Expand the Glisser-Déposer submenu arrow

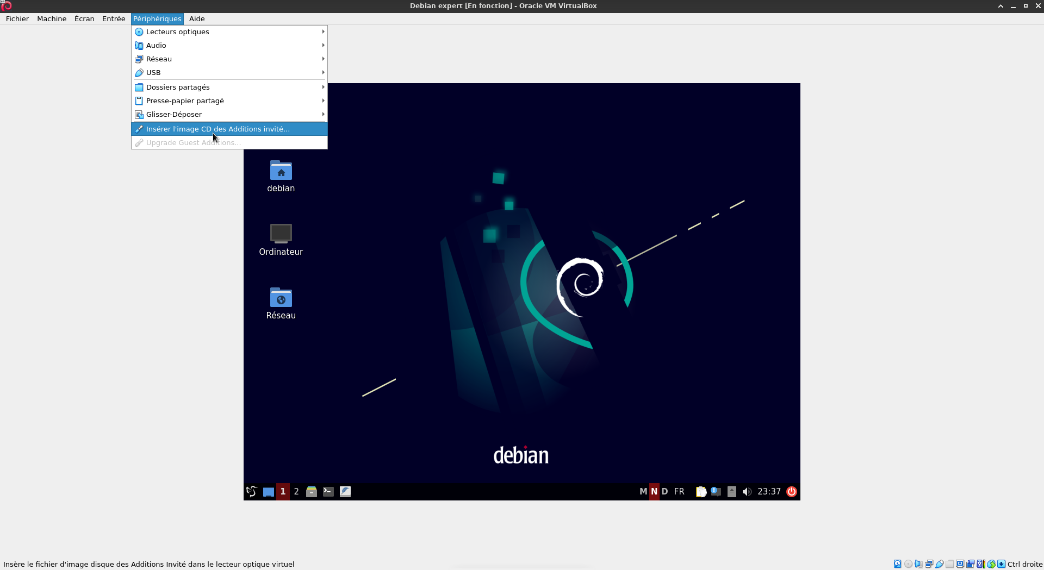coord(323,114)
